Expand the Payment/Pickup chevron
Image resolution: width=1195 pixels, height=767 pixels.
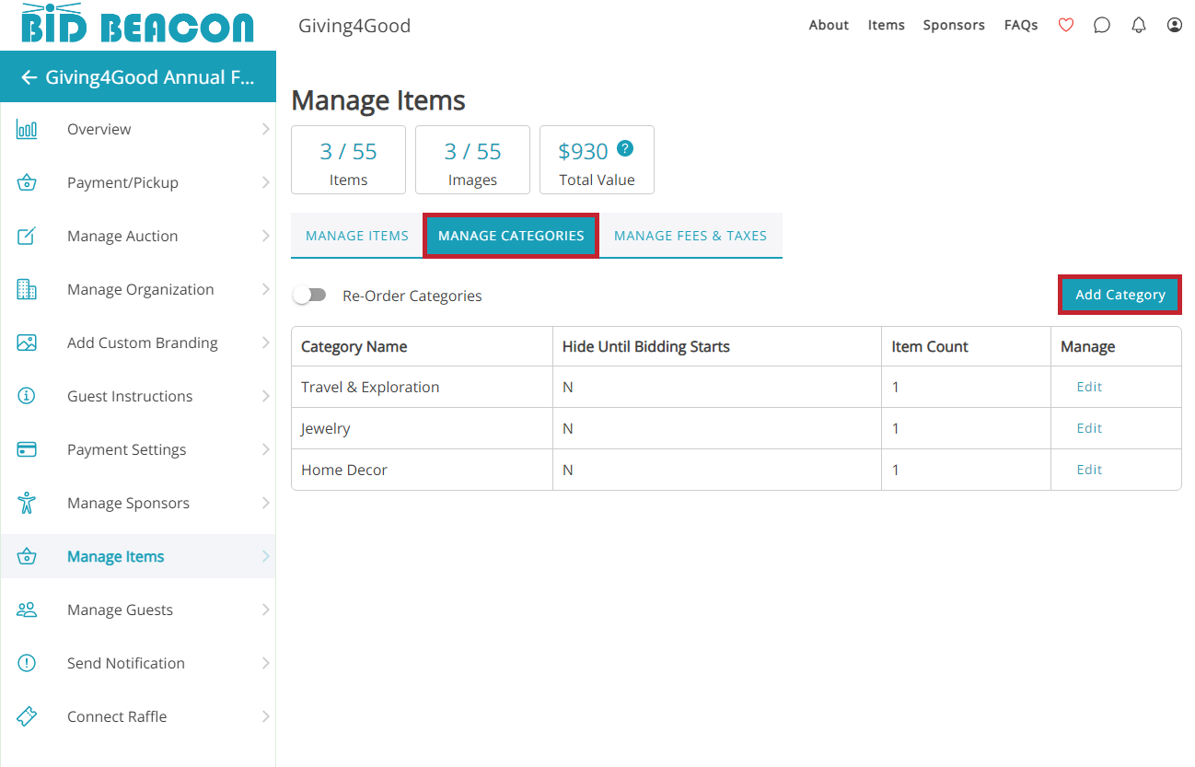[265, 182]
